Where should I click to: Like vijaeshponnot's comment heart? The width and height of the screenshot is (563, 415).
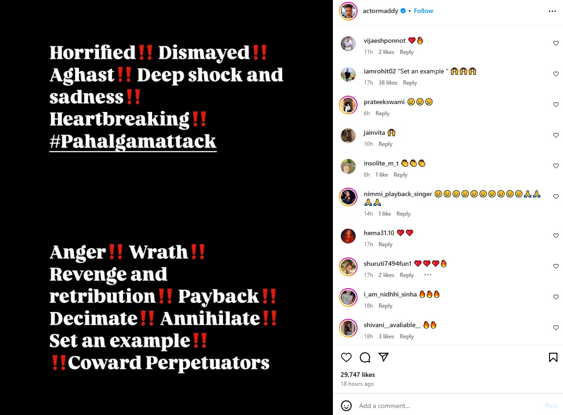[x=556, y=43]
